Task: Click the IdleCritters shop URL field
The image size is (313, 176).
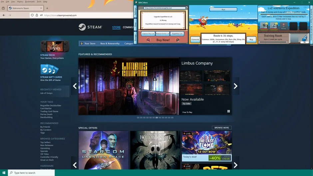Action: tap(165, 8)
